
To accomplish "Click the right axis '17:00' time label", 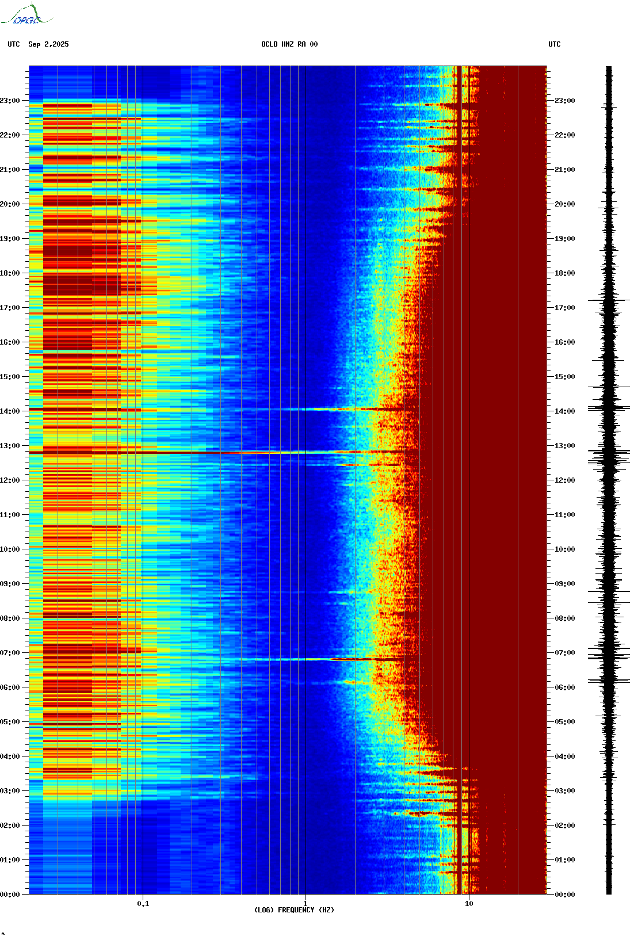I will 564,308.
